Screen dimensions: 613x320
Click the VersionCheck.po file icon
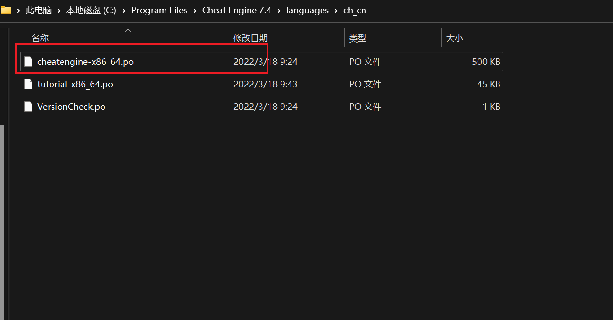click(x=28, y=107)
